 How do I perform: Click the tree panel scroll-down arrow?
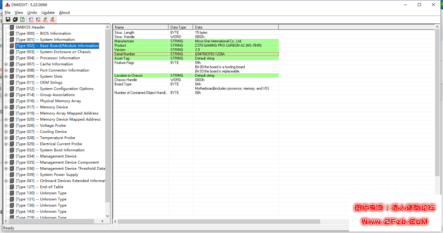point(108,216)
